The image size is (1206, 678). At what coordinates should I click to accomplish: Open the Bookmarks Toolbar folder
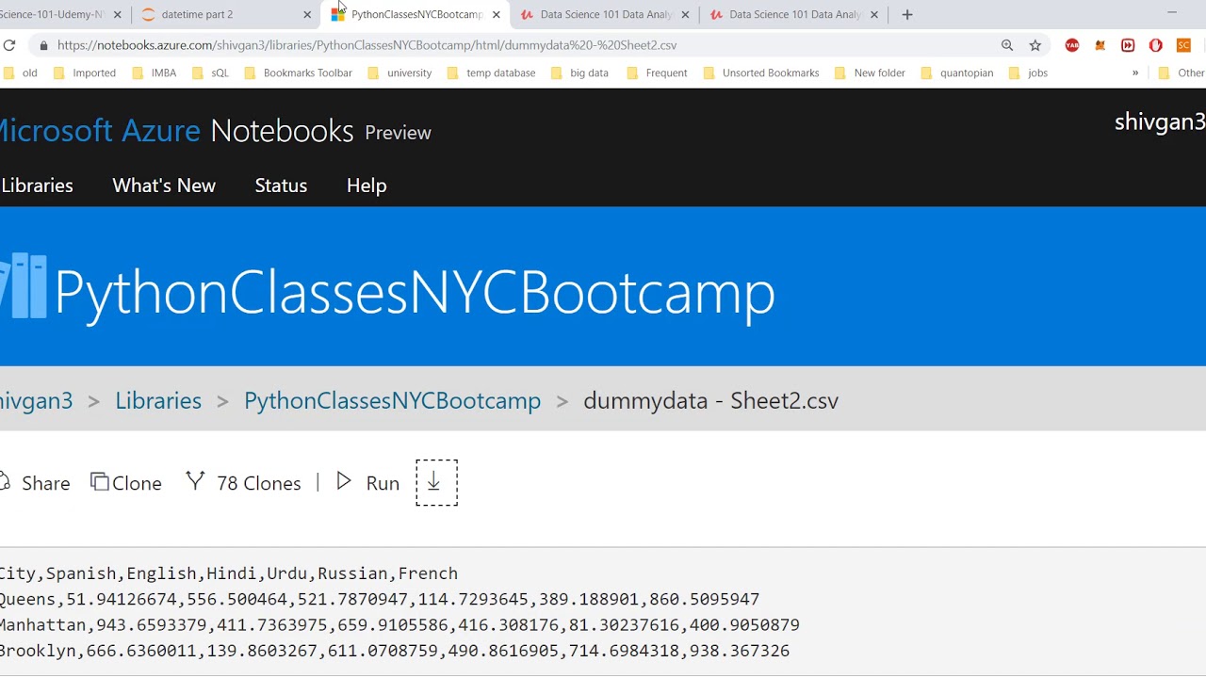[x=298, y=73]
